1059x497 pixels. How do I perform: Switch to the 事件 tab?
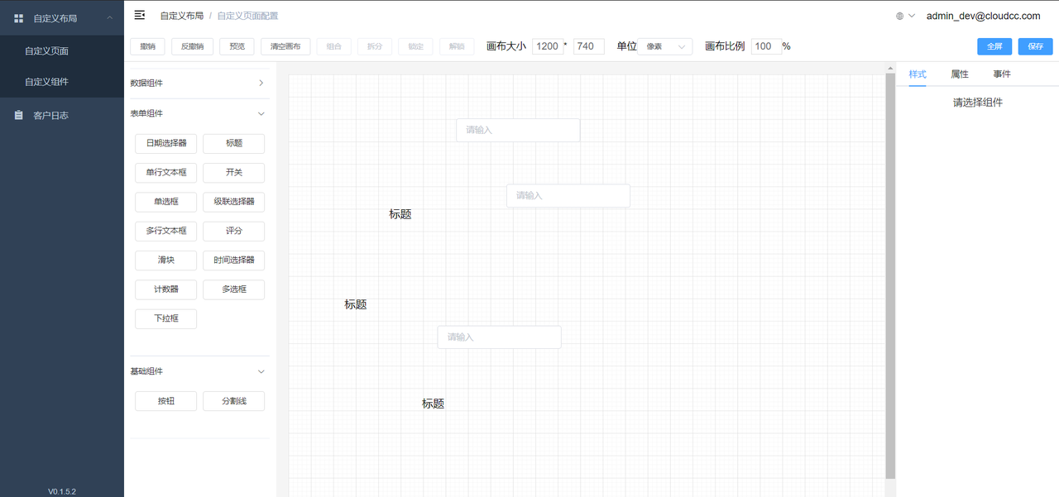pyautogui.click(x=1002, y=74)
